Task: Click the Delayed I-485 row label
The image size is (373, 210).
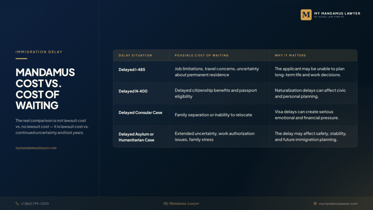Action: 132,70
